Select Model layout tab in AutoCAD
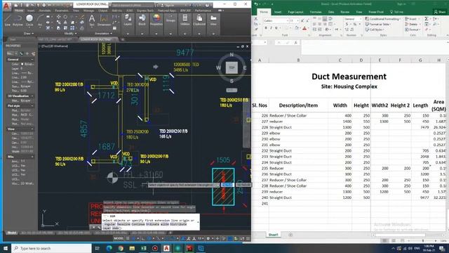The height and width of the screenshot is (253, 449). [12, 233]
